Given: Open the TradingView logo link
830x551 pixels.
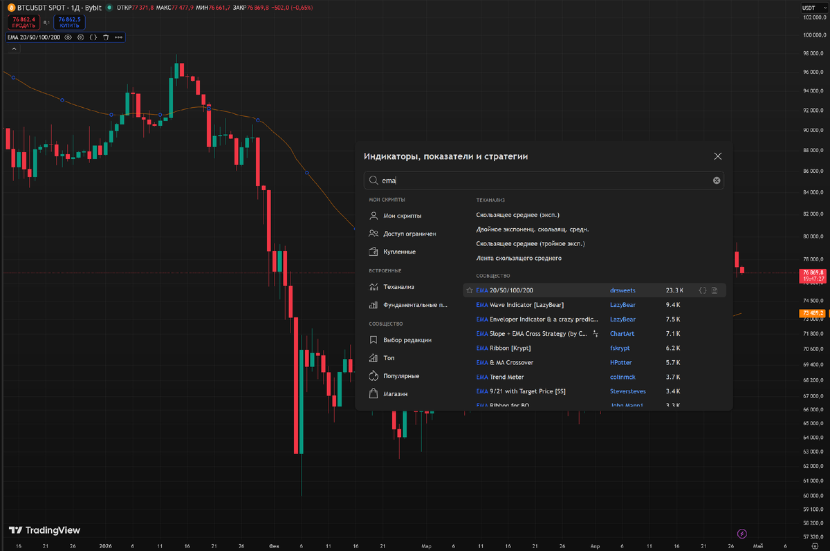Looking at the screenshot, I should [45, 530].
